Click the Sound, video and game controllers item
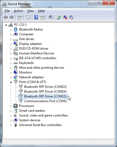Viewport: 117px width, 147px height. pyautogui.click(x=44, y=115)
